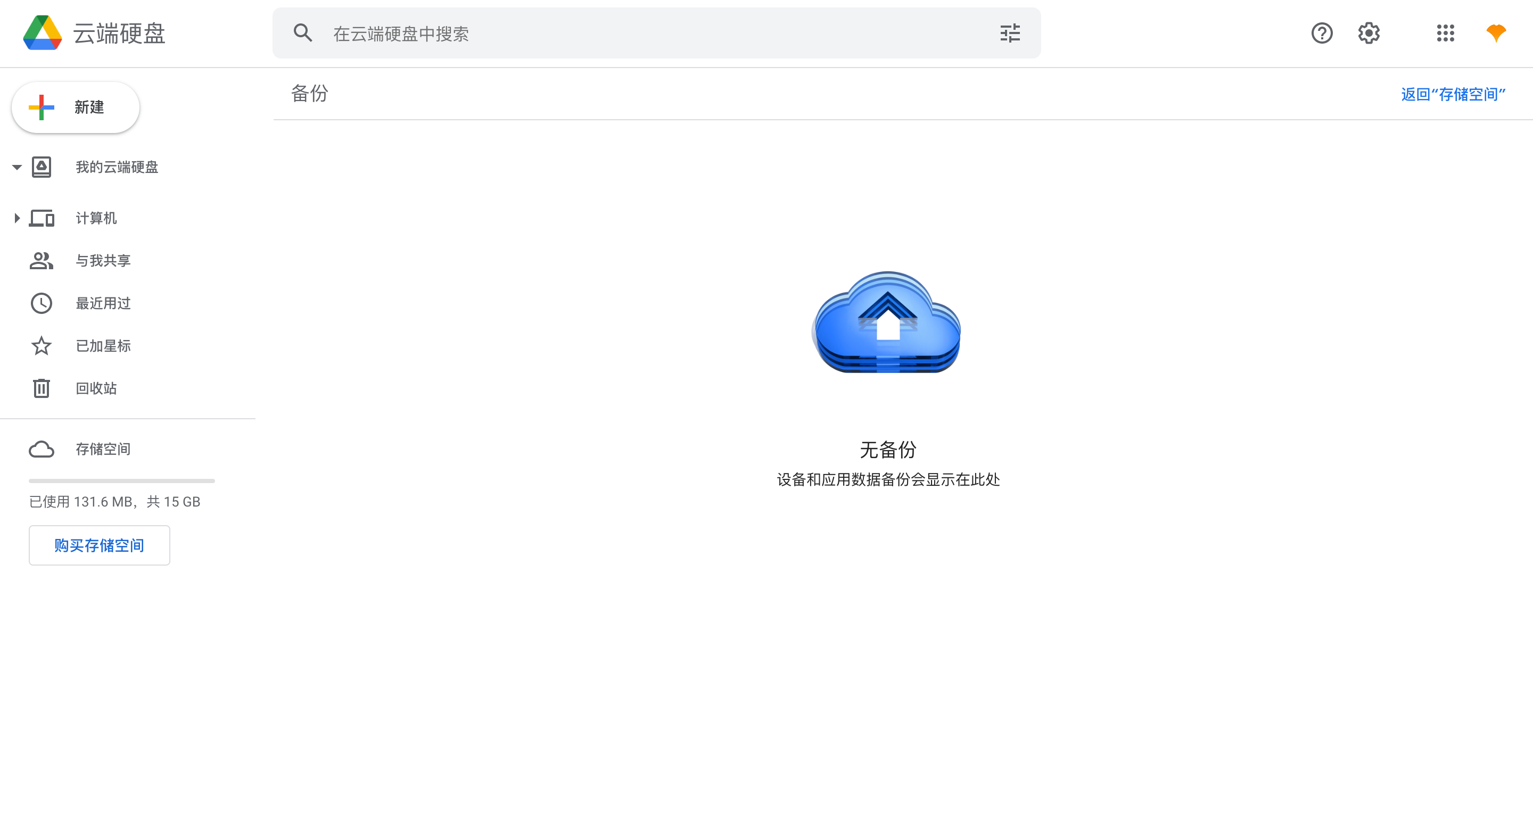
Task: Click the search magnifier icon
Action: coord(303,32)
